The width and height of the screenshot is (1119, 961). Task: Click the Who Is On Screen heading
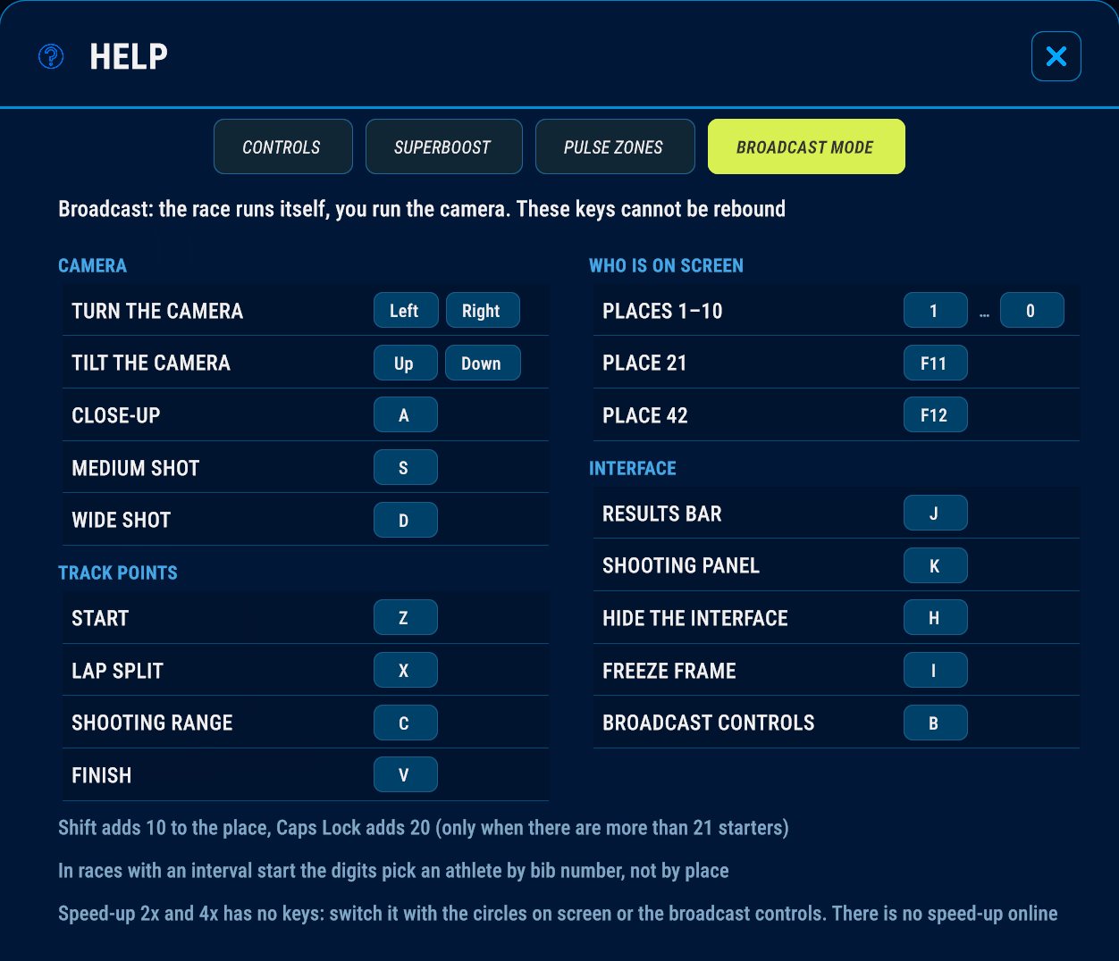666,265
